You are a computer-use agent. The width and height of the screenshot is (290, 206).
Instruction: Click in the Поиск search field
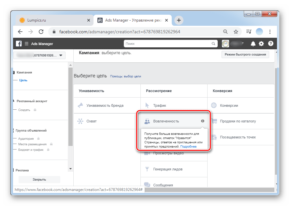[168, 43]
